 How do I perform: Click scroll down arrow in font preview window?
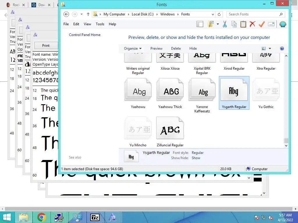coord(249,178)
